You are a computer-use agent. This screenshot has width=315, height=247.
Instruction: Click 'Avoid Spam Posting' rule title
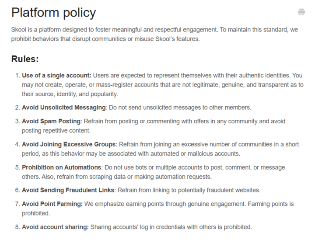tap(51, 121)
